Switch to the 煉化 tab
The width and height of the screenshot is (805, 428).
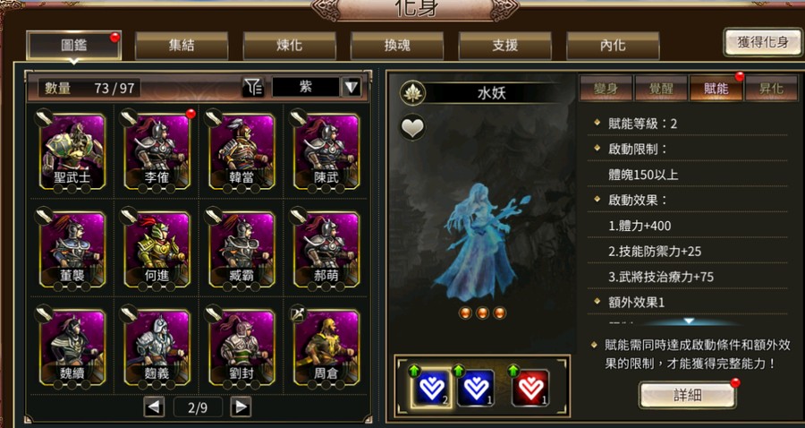click(x=290, y=46)
